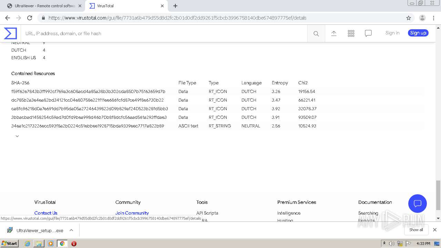Select hash 34ea1c2173226ecc593f8a2b0224c51e…
Viewport: 441px width, 248px height.
(x=88, y=126)
